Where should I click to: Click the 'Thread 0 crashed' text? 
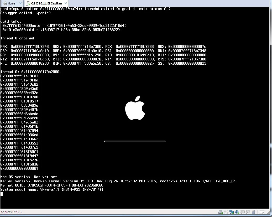click(17, 38)
